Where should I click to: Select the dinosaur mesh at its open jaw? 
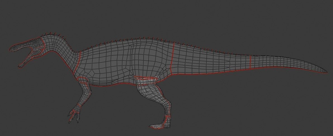(32, 53)
